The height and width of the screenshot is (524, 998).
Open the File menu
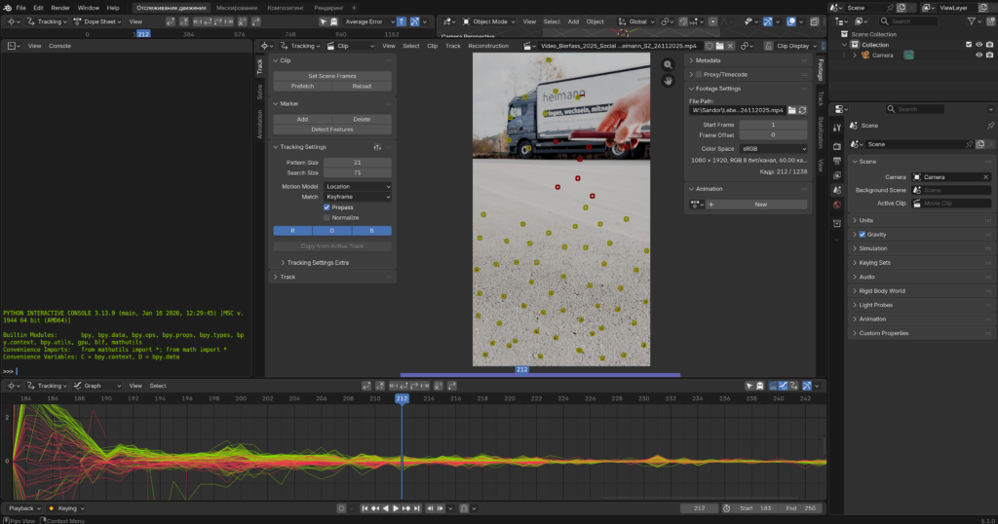[x=21, y=8]
